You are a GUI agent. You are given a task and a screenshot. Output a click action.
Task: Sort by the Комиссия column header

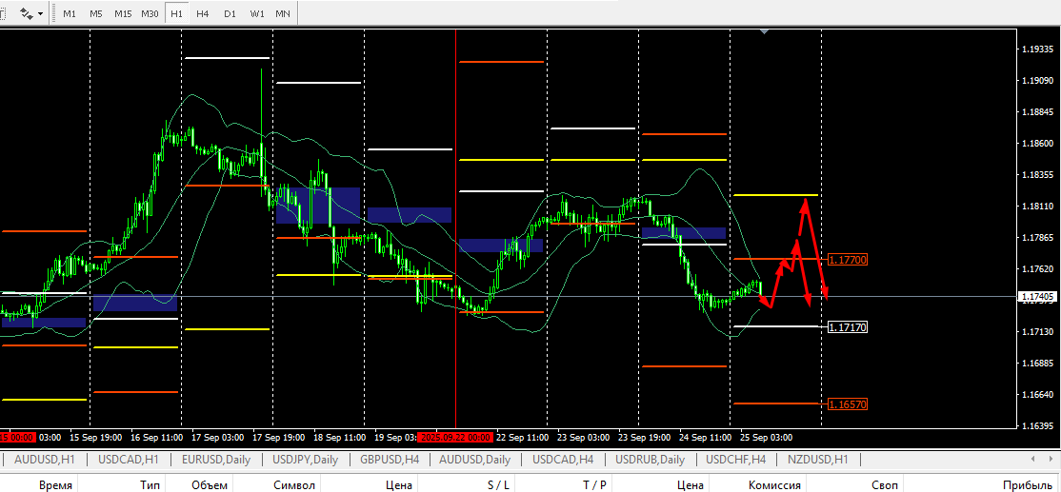(774, 484)
